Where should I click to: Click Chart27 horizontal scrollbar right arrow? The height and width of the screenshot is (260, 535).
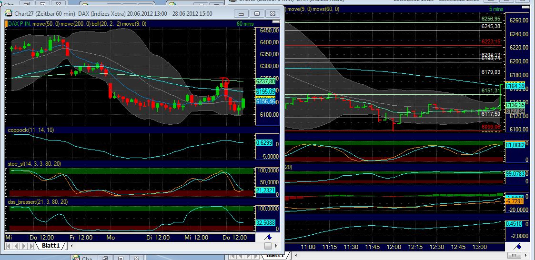(x=276, y=246)
